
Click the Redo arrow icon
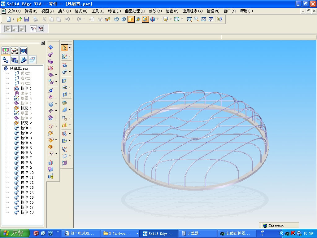coord(79,19)
